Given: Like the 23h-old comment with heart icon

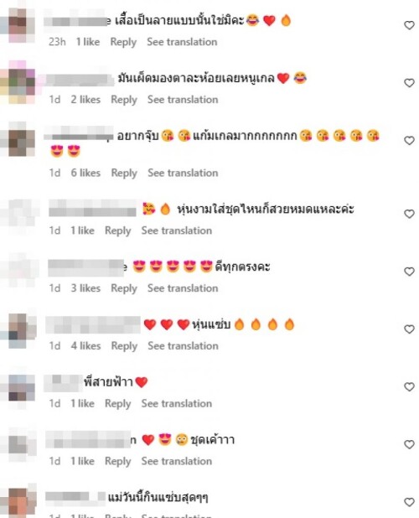Looking at the screenshot, I should coord(409,25).
